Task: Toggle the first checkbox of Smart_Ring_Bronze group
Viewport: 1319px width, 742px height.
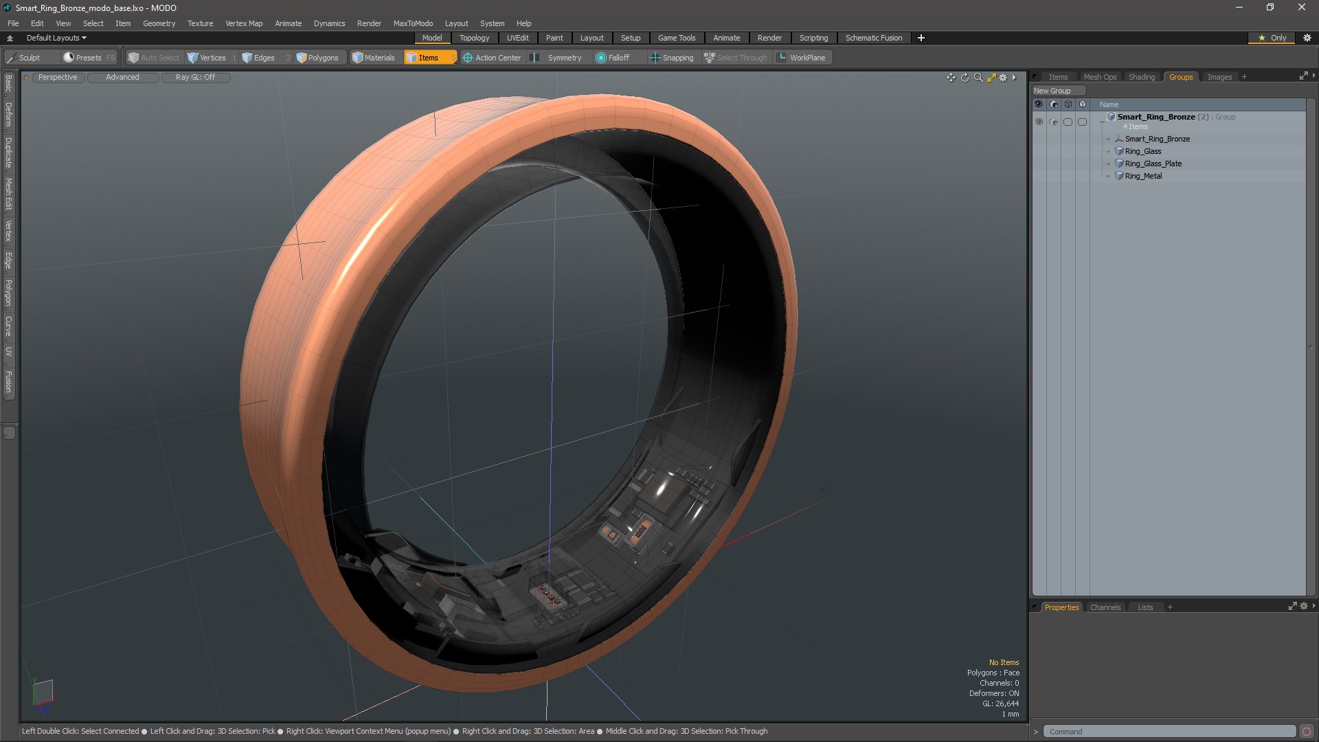Action: [1068, 122]
